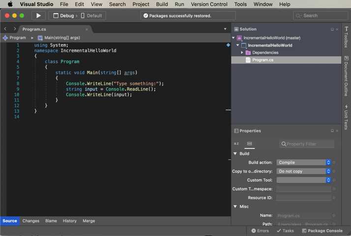Open the Search menu
The width and height of the screenshot is (351, 236).
pyautogui.click(x=117, y=4)
